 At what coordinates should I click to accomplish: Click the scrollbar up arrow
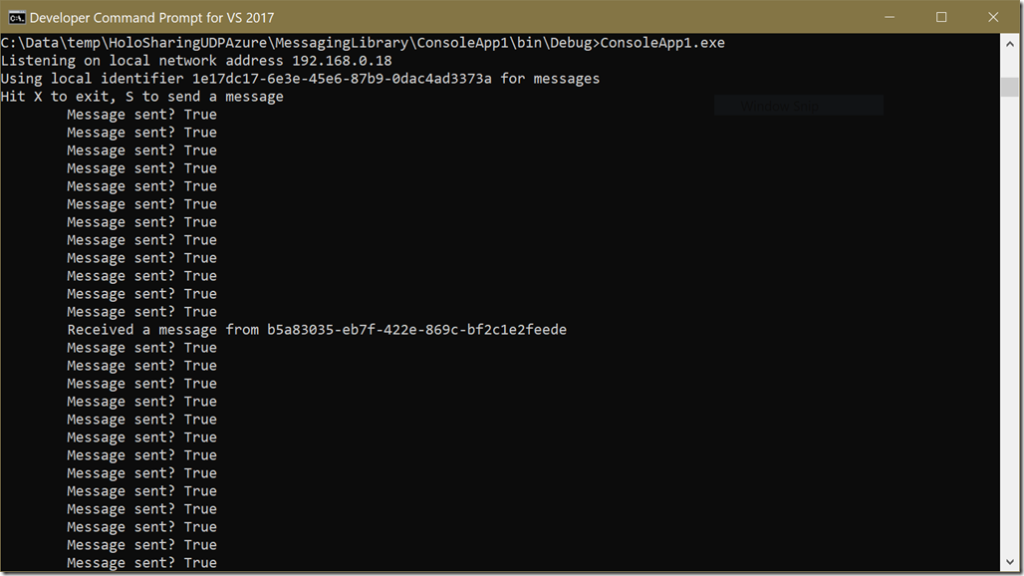pos(1010,44)
